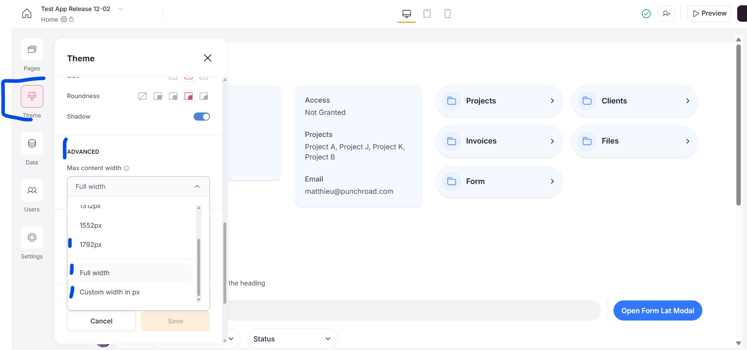Click the Preview button

709,13
